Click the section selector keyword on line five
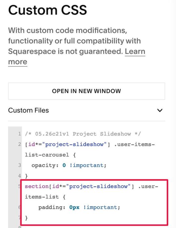176x228 pixels. tap(36, 186)
